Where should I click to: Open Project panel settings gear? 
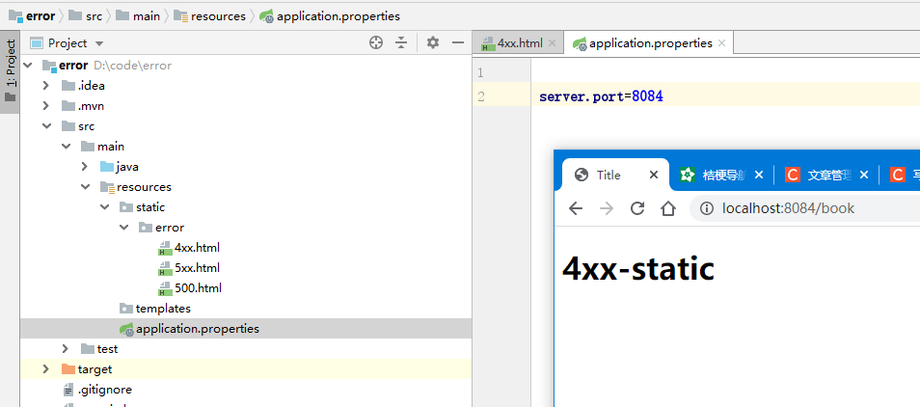tap(433, 42)
